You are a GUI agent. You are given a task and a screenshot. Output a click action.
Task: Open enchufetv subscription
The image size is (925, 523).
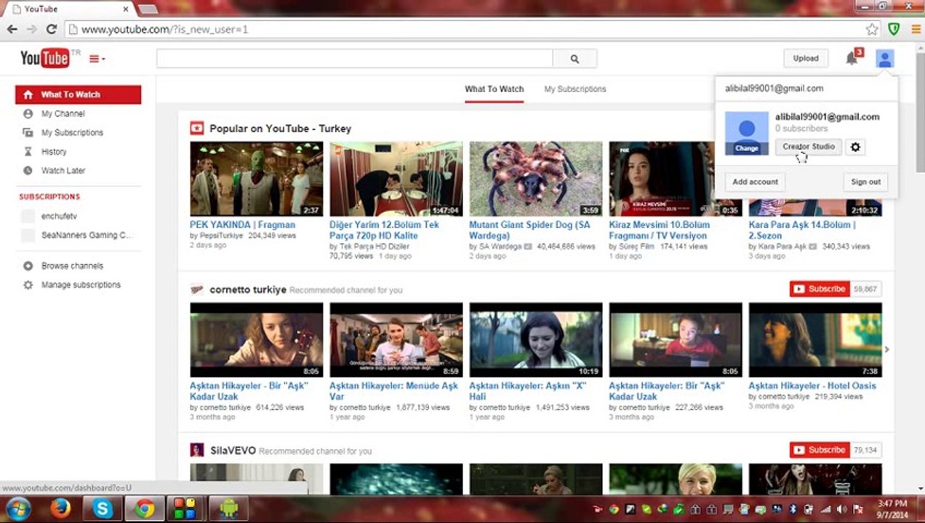pyautogui.click(x=59, y=216)
